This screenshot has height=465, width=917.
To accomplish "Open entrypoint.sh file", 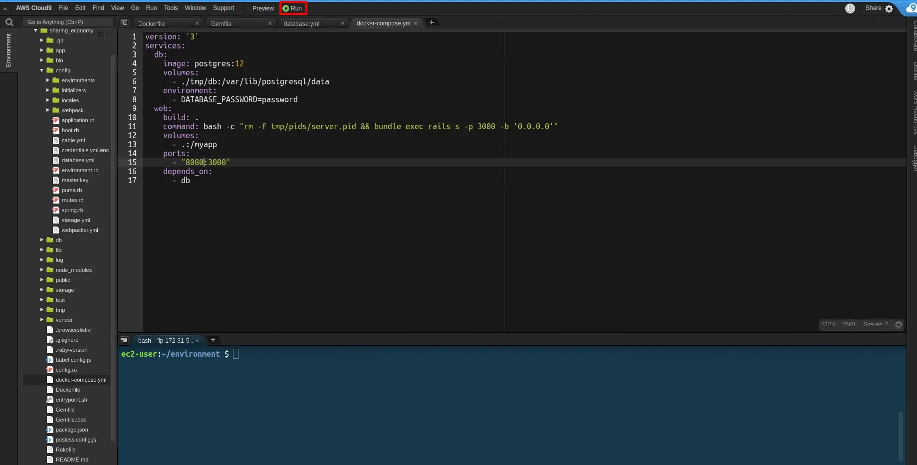I will tap(71, 400).
